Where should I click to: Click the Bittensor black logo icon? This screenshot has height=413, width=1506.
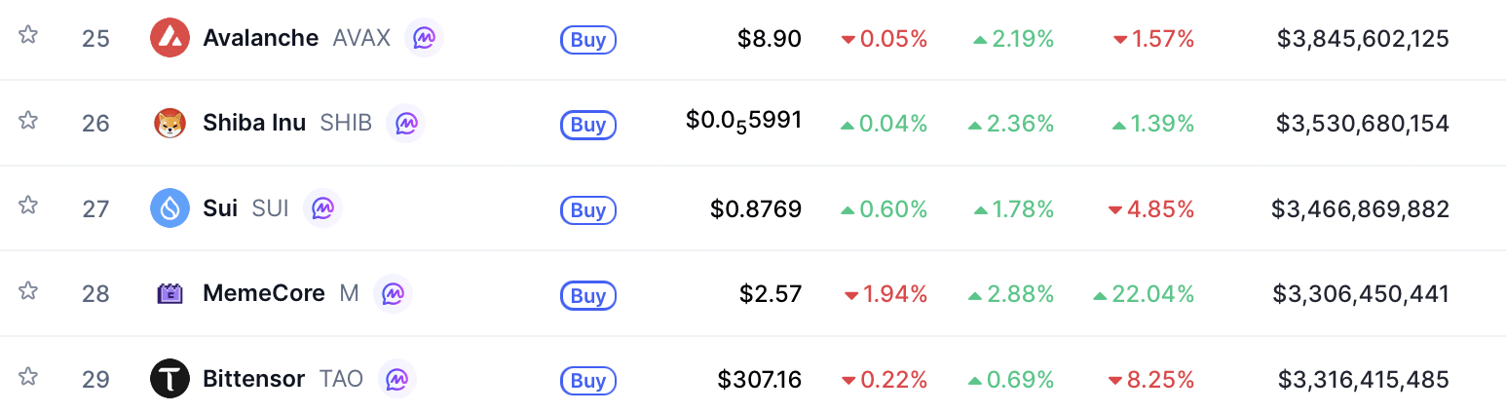point(169,379)
